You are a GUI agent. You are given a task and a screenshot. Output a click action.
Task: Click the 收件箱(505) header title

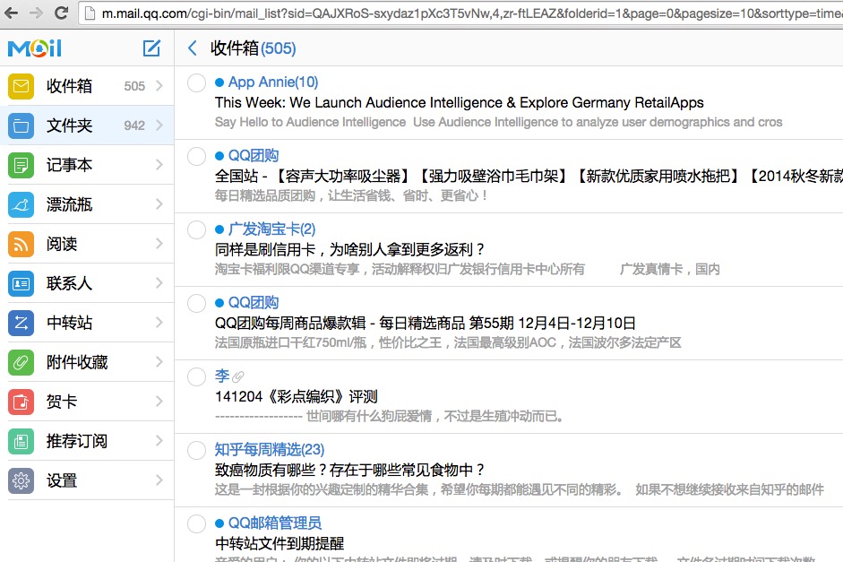(253, 48)
